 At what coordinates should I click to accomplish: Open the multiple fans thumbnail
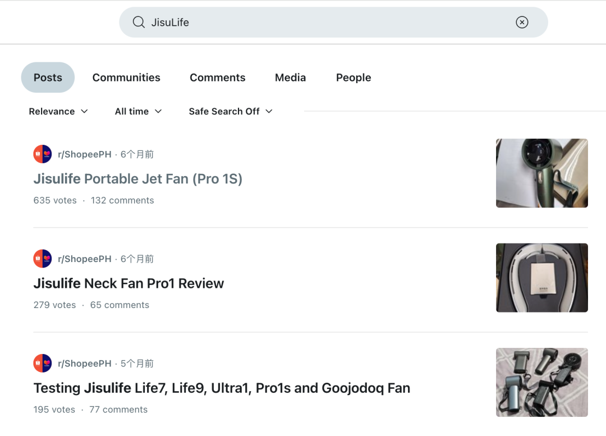542,382
